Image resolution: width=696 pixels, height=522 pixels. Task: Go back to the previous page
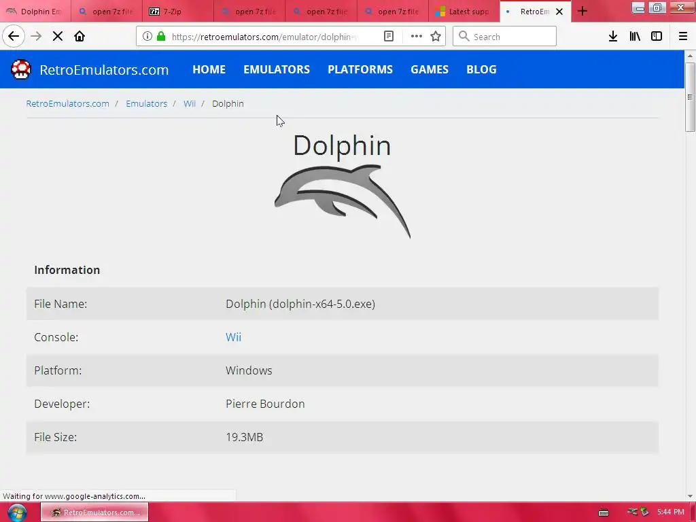(14, 37)
